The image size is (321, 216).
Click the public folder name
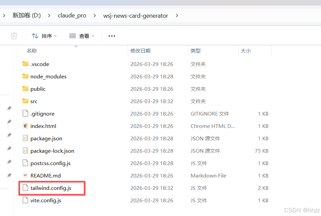(x=38, y=89)
